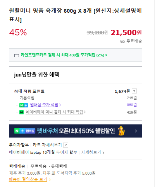
Task: Open 네이버페이 머니 결제 시 최대 적립 link
Action: pos(54,112)
